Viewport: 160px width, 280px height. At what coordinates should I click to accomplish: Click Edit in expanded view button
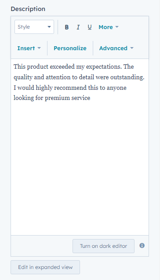[x=45, y=267]
